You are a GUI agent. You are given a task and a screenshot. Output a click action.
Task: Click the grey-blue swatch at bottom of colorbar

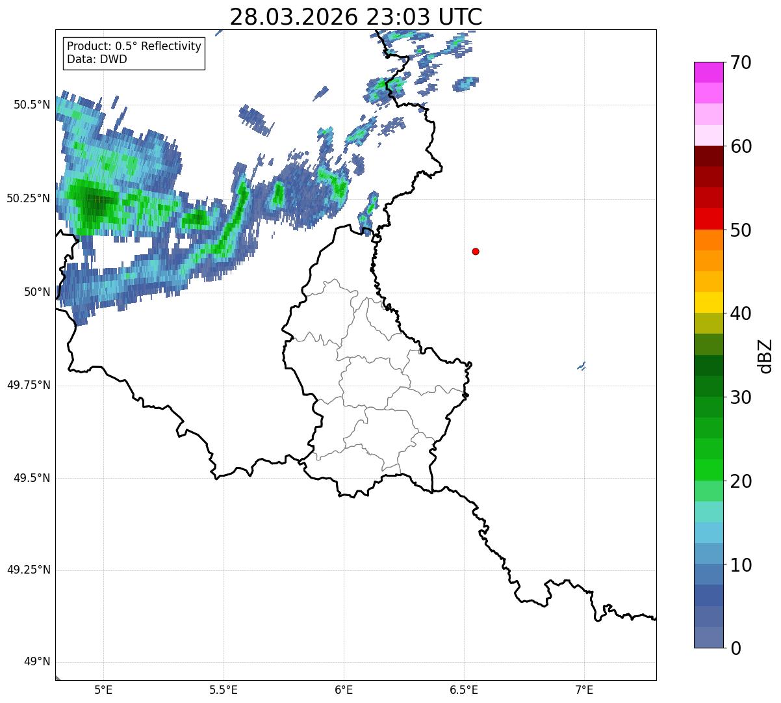pyautogui.click(x=709, y=637)
